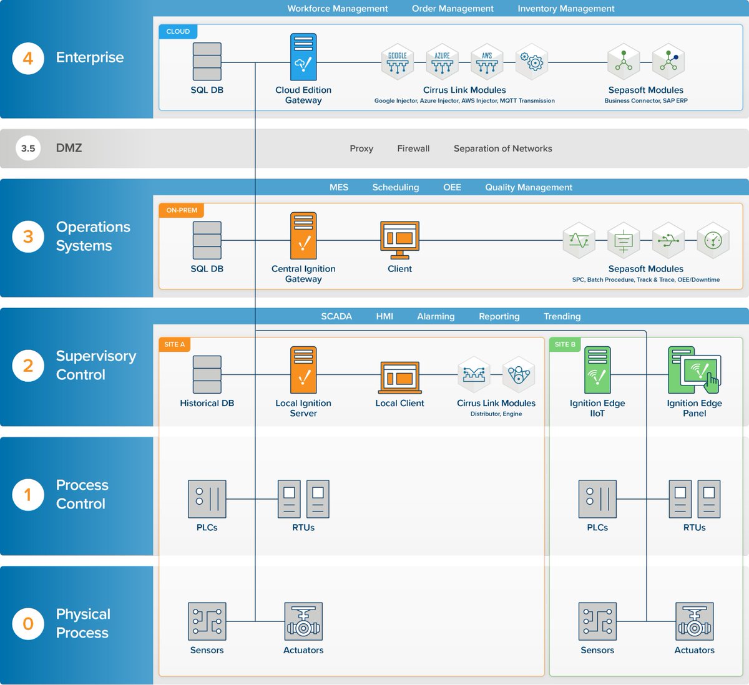Click the Site B Sensors icon

[x=597, y=621]
